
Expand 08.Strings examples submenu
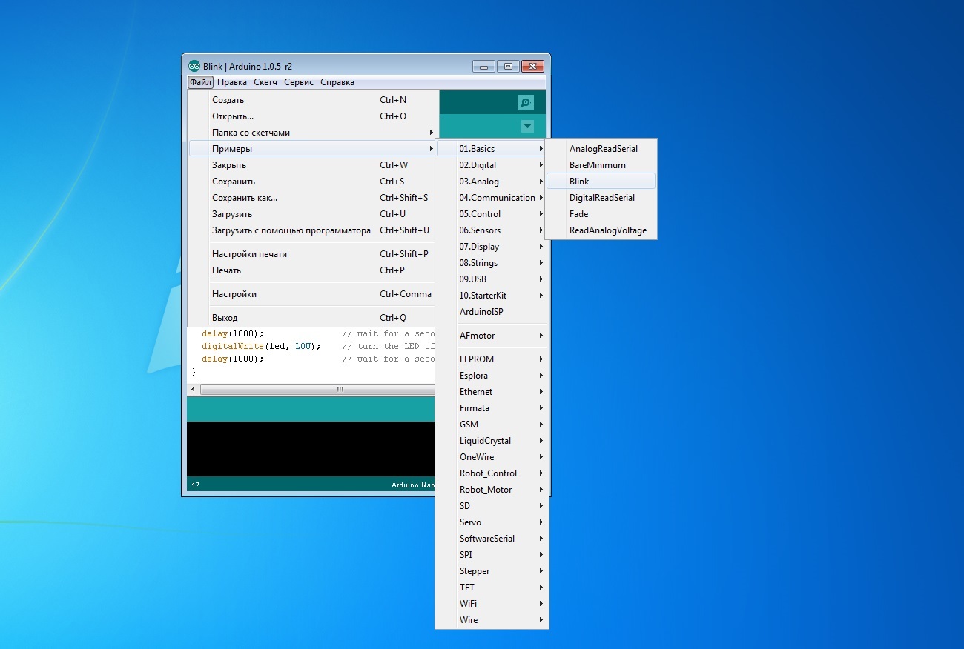click(492, 263)
